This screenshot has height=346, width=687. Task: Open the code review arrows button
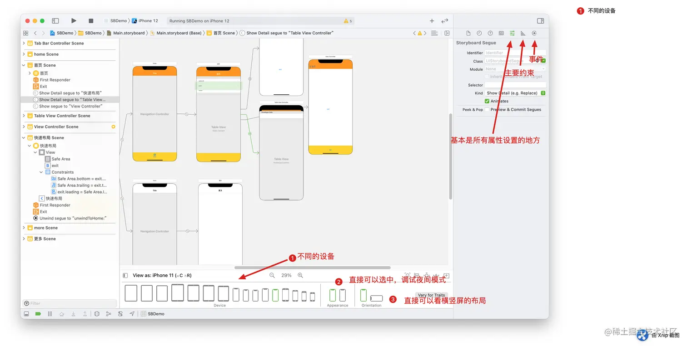(445, 21)
